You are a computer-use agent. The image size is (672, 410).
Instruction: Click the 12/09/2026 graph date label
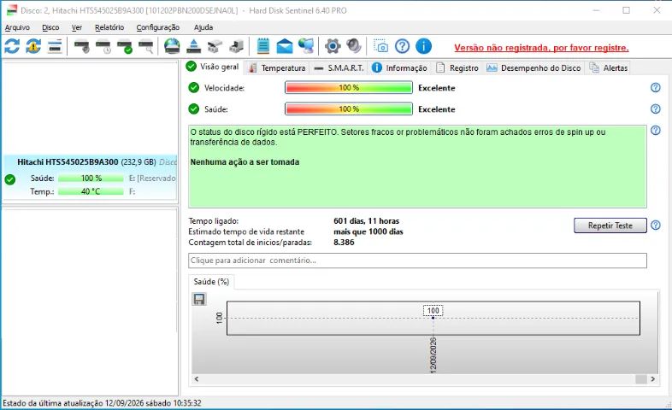(x=433, y=355)
